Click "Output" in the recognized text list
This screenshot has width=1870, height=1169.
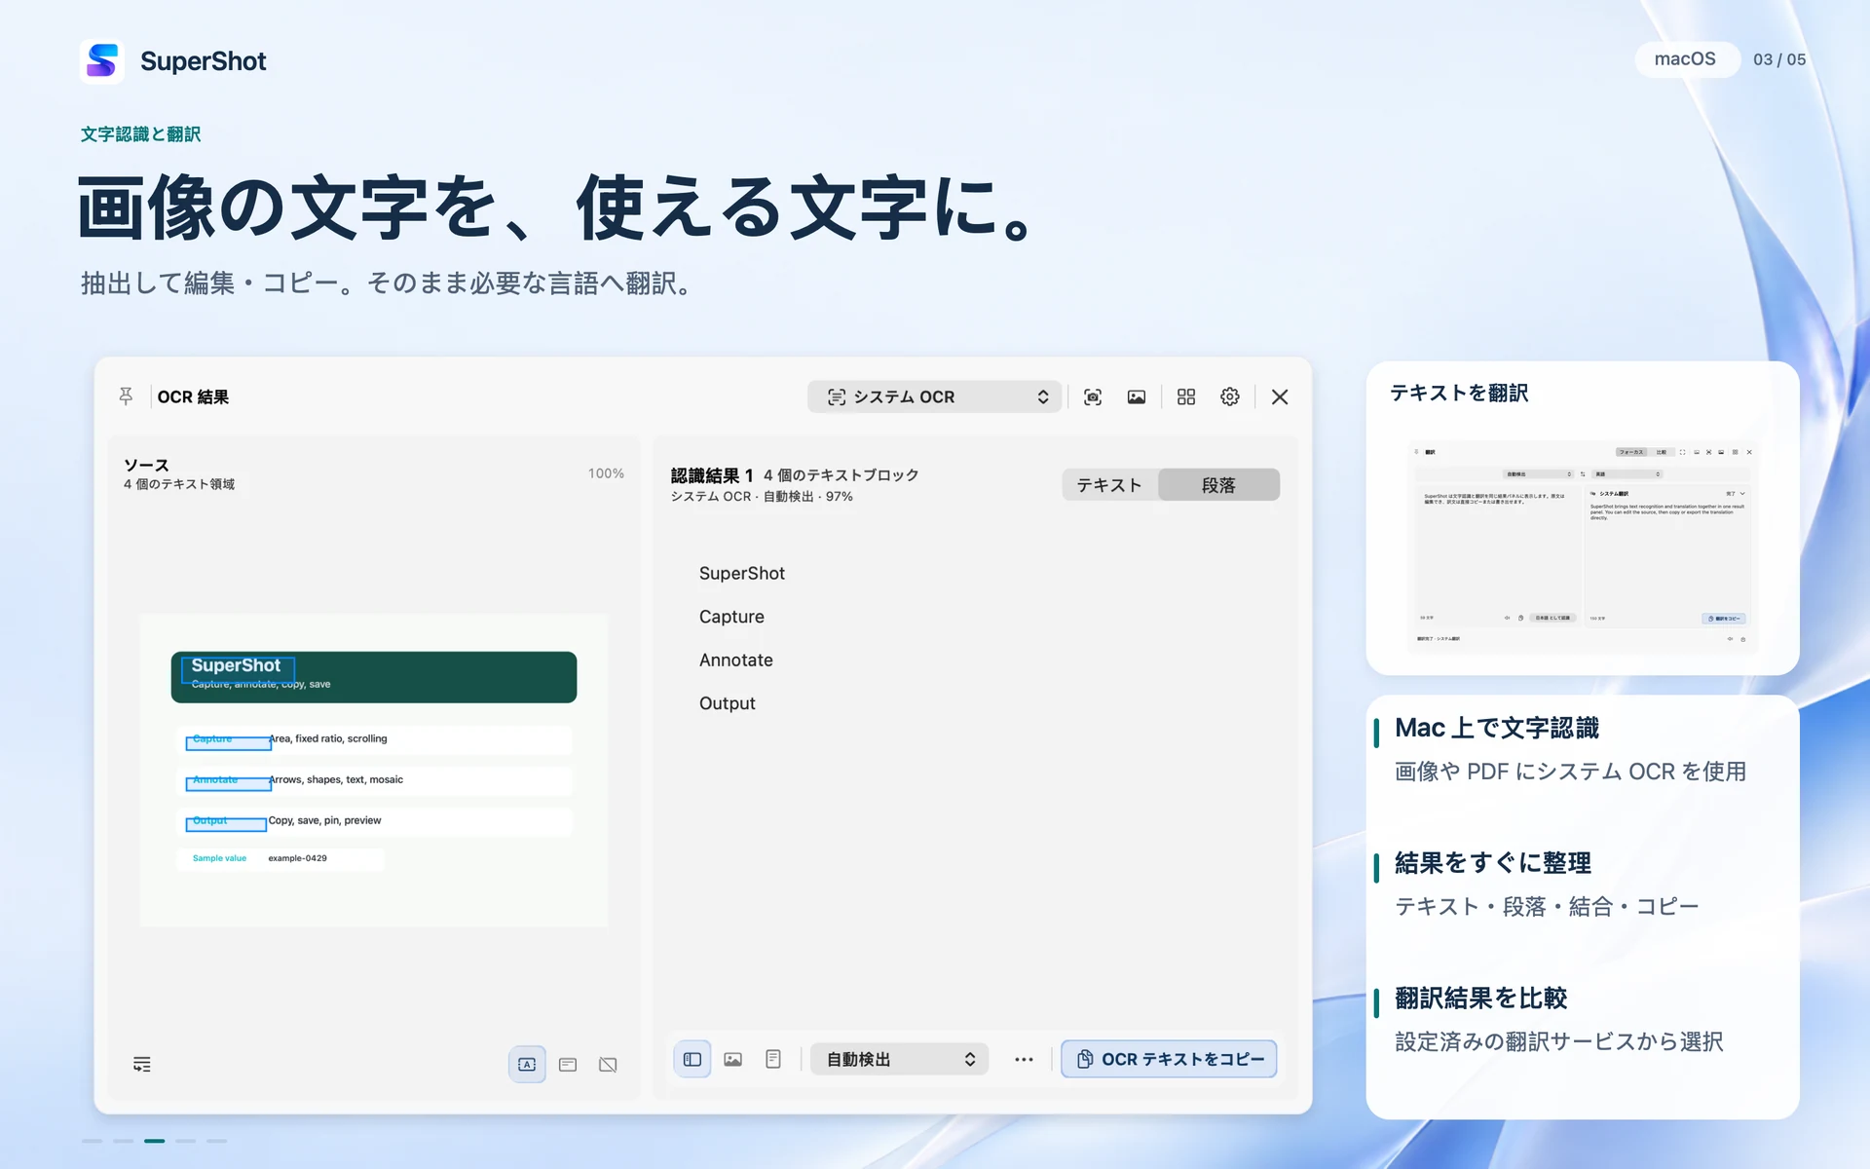pyautogui.click(x=727, y=703)
